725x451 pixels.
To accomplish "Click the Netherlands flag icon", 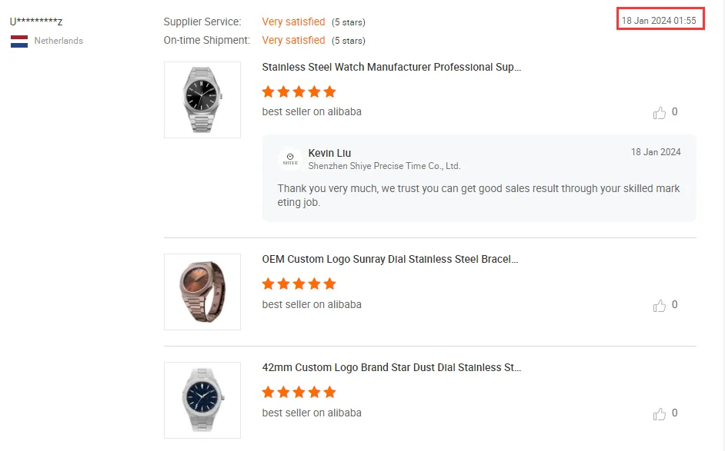I will [19, 41].
